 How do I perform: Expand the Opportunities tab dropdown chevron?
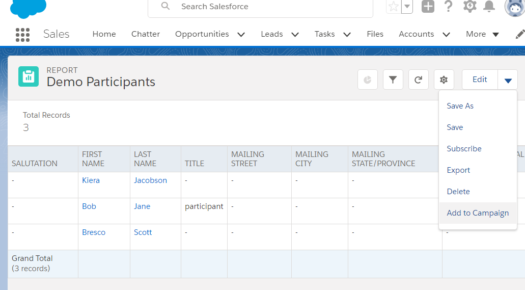(241, 34)
